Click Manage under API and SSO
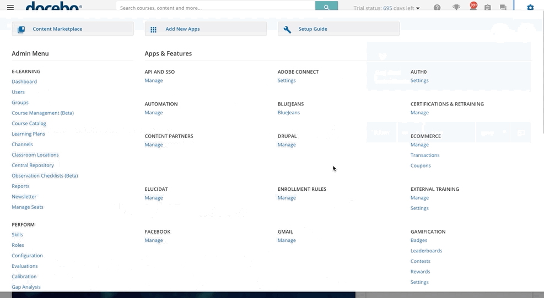This screenshot has height=298, width=544. pyautogui.click(x=154, y=81)
